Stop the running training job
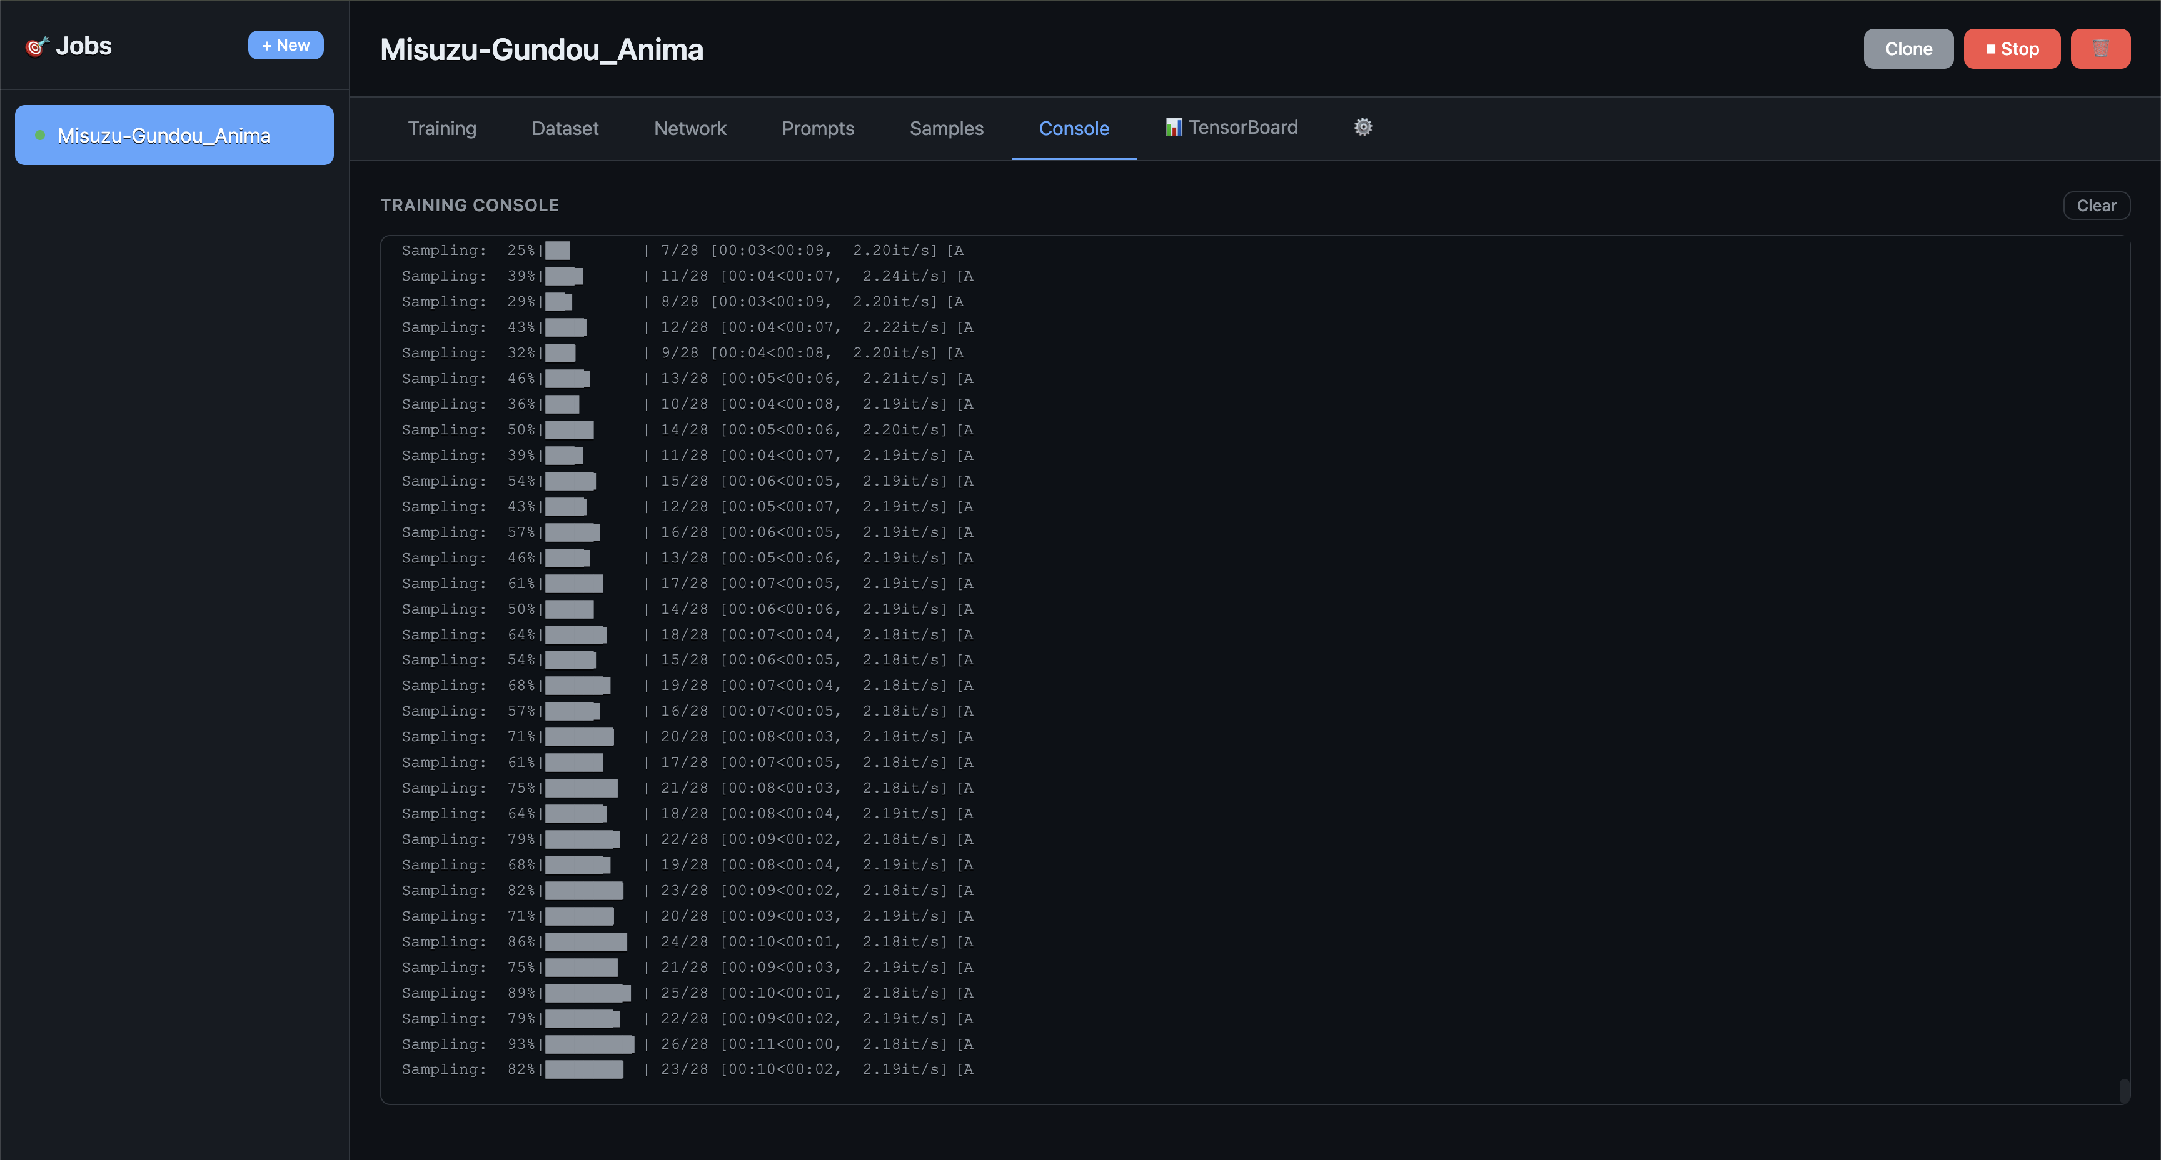2161x1160 pixels. click(x=2011, y=49)
